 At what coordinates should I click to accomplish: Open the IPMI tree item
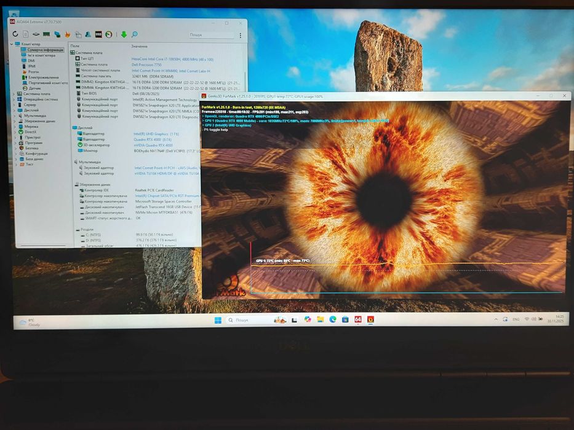(32, 66)
